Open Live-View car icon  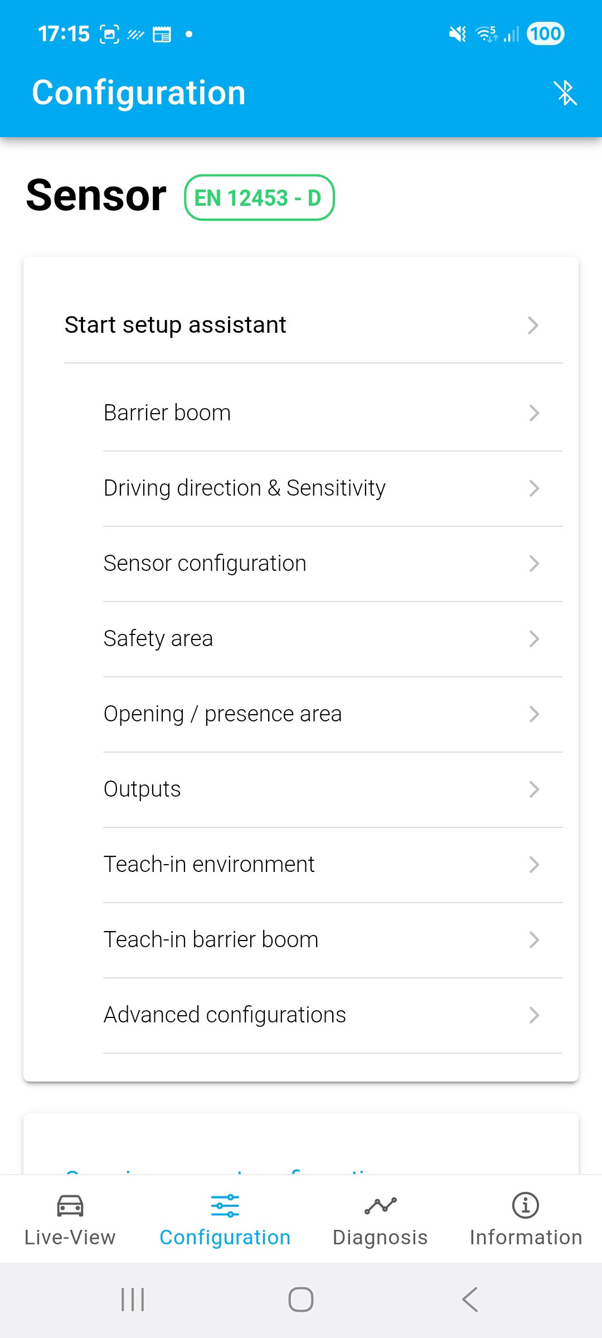[x=70, y=1205]
